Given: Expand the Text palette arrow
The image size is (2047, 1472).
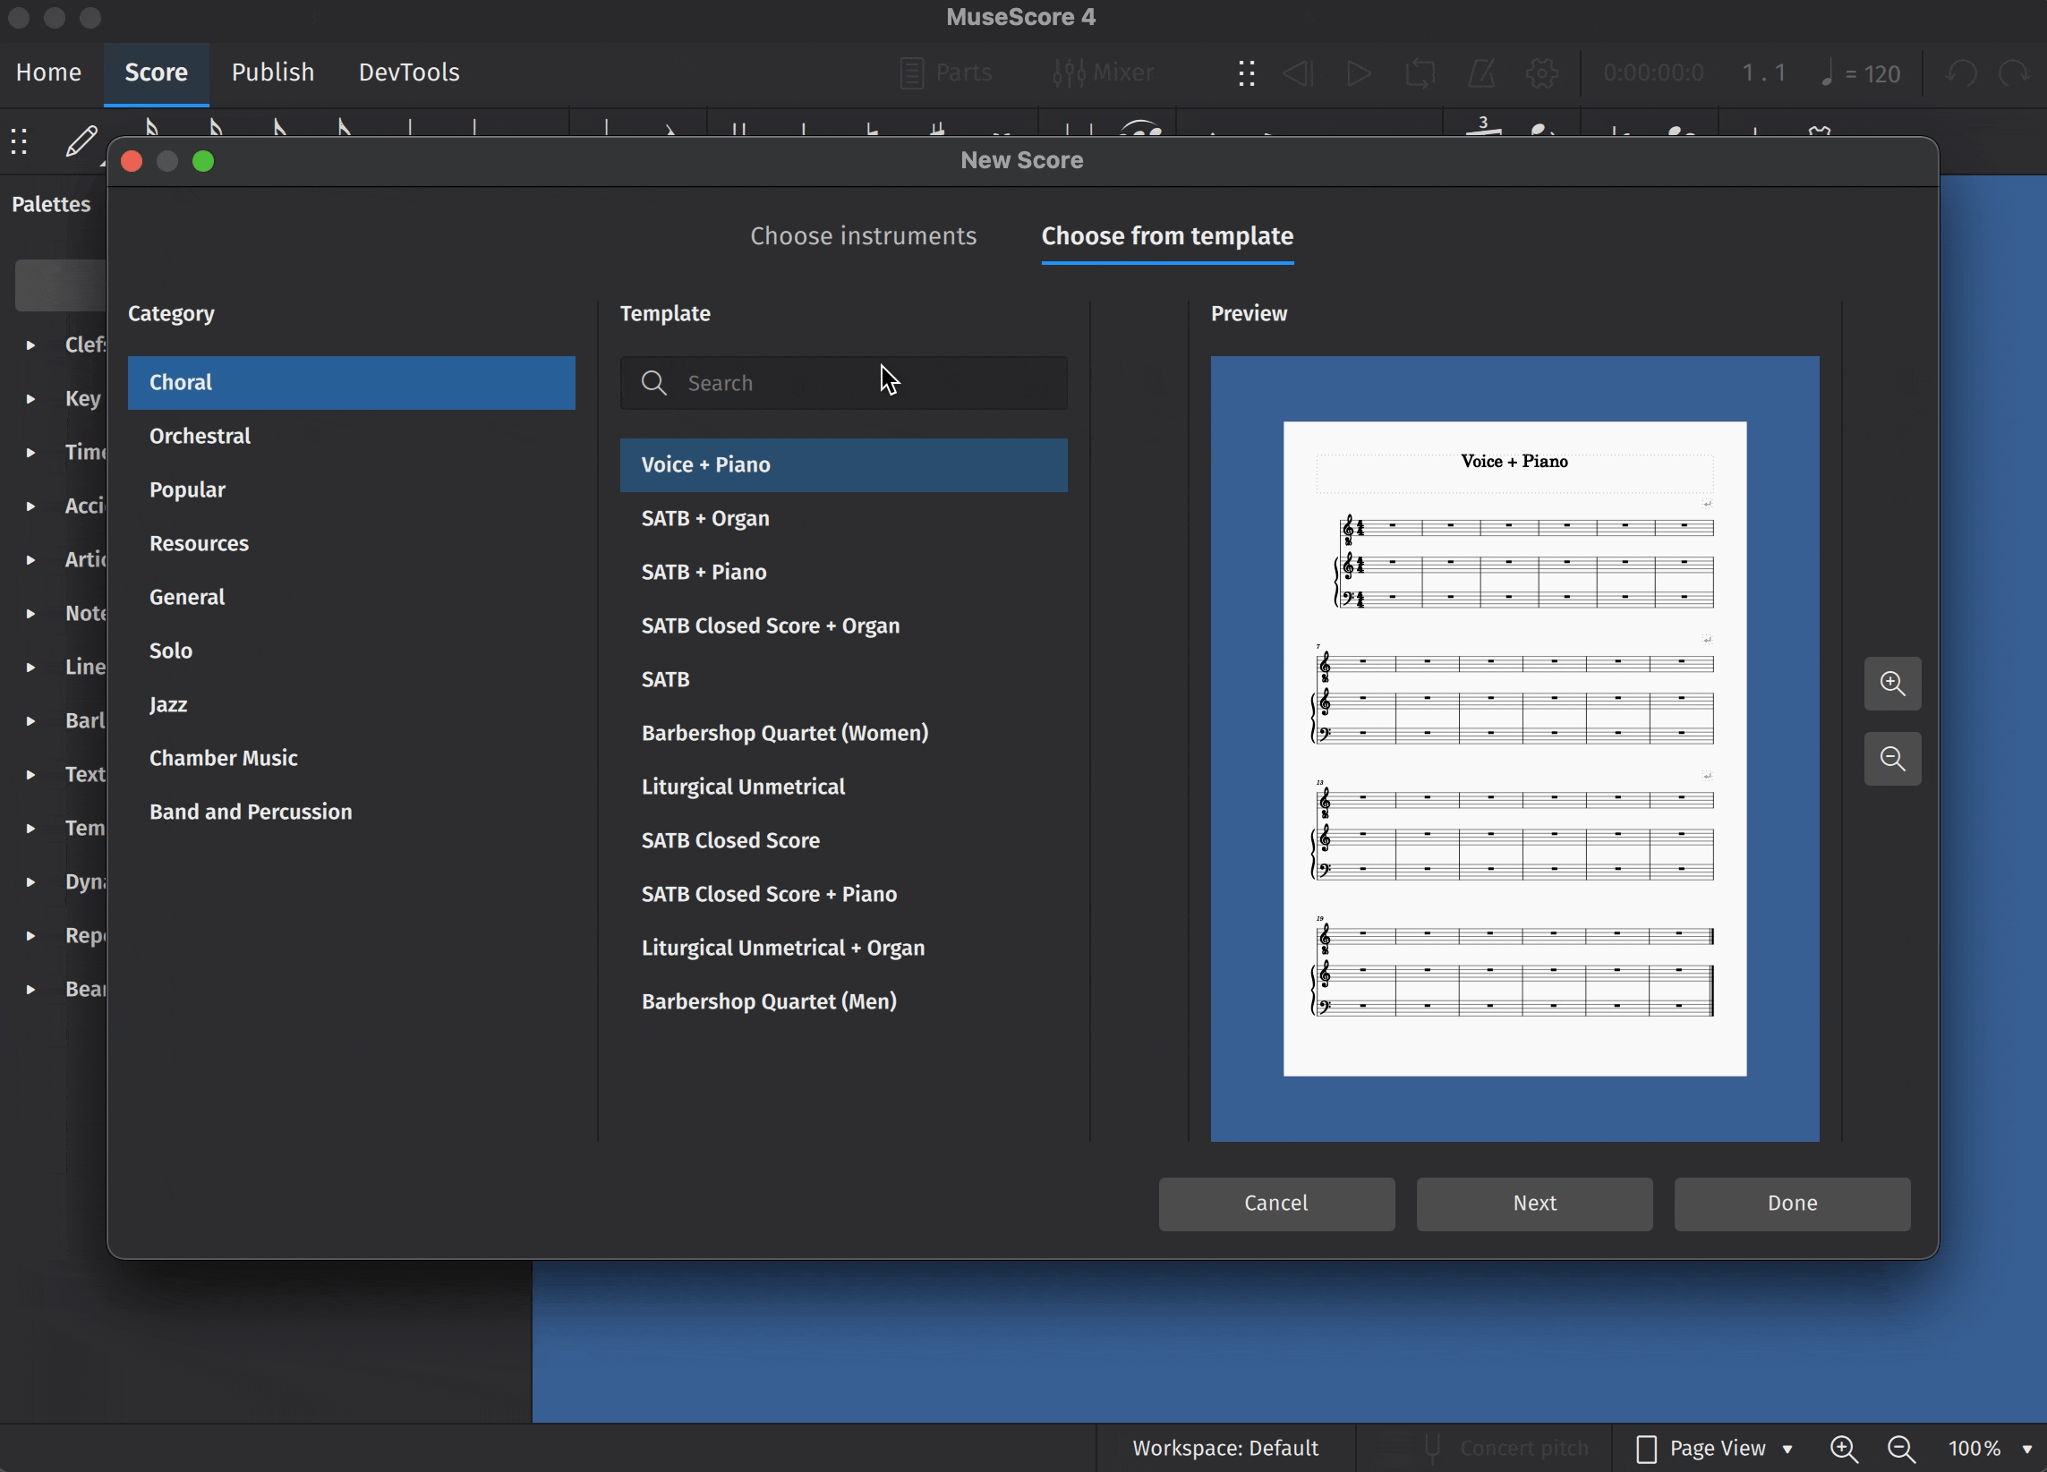Looking at the screenshot, I should 30,774.
